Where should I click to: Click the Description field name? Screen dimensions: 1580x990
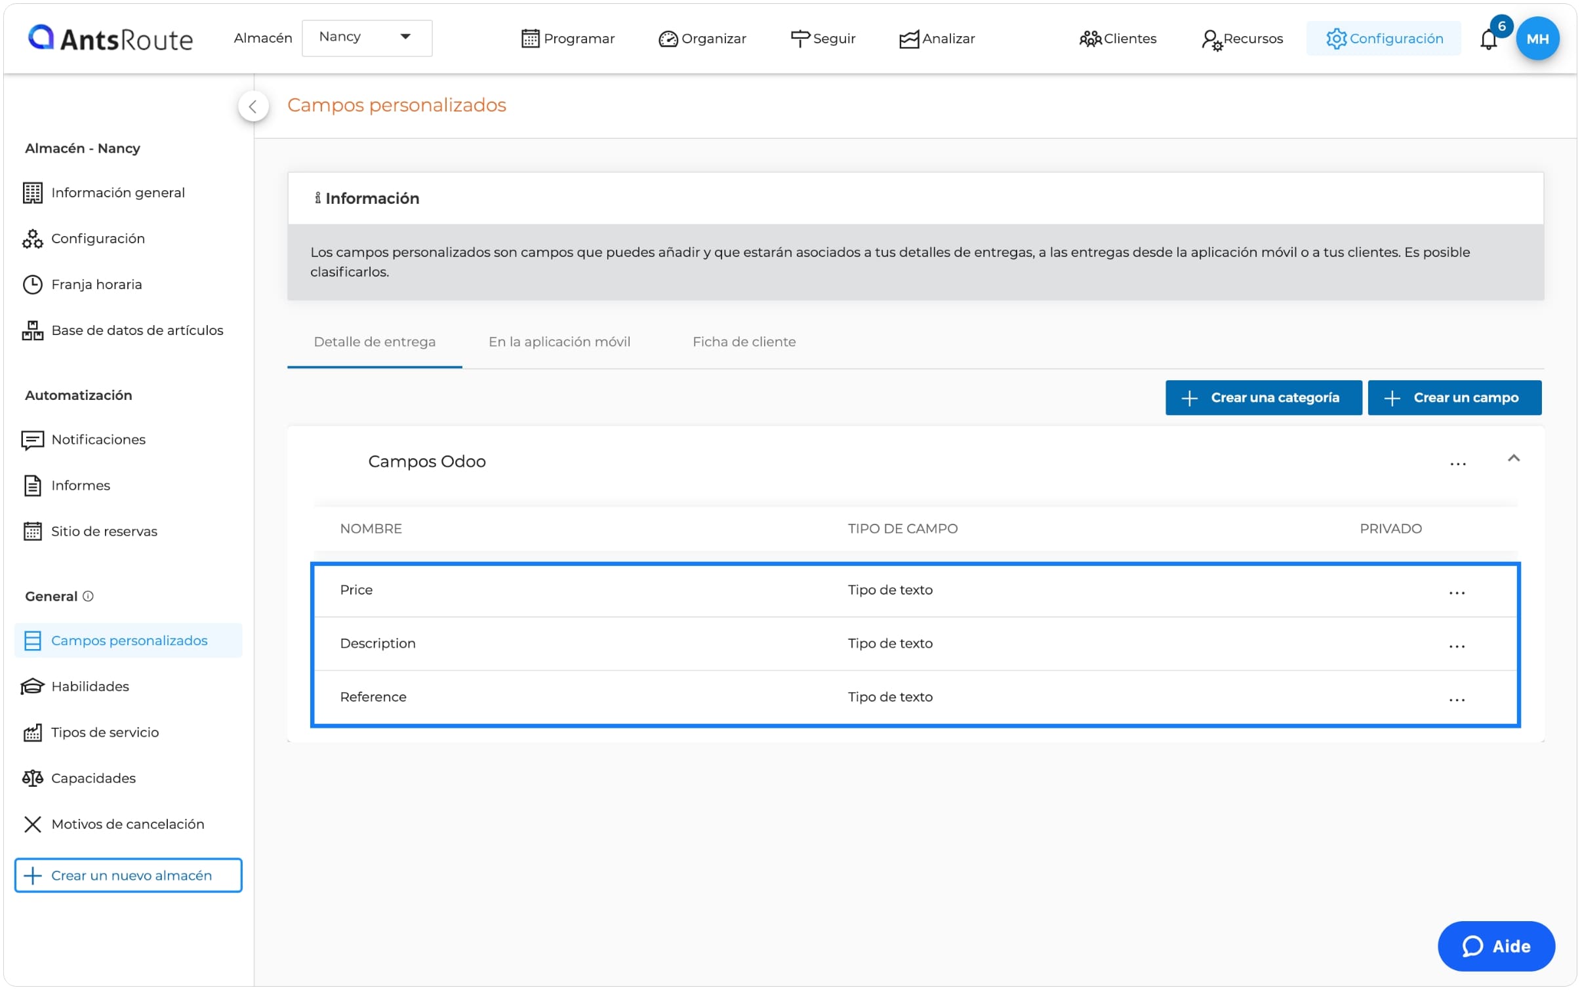coord(378,644)
